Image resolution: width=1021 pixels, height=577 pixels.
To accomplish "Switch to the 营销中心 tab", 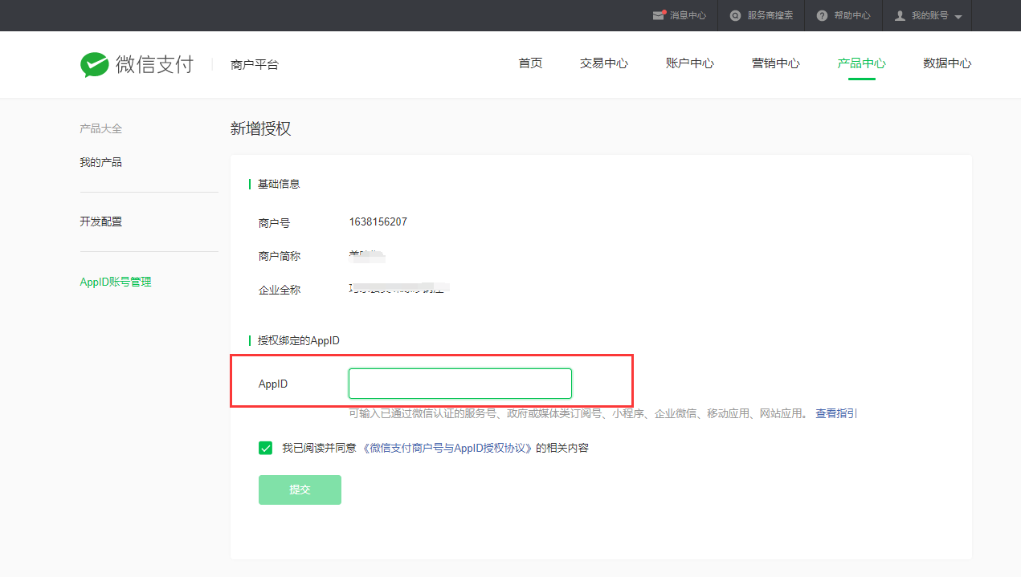I will 776,63.
